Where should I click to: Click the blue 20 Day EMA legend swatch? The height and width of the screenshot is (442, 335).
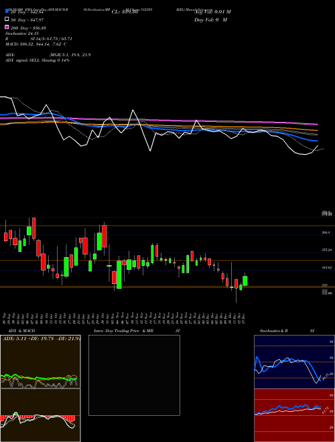coord(7,11)
